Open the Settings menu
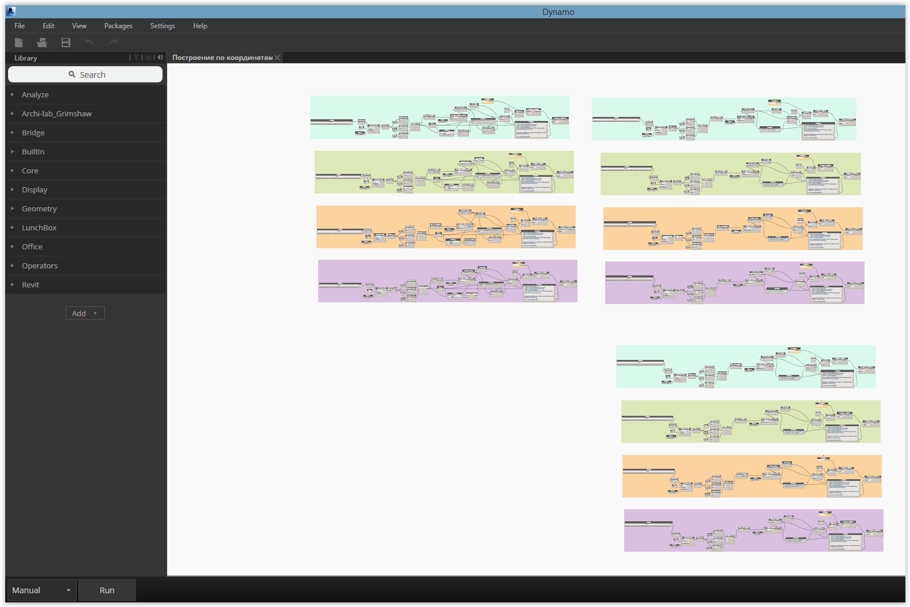Screen dimensions: 910x607 pos(163,26)
